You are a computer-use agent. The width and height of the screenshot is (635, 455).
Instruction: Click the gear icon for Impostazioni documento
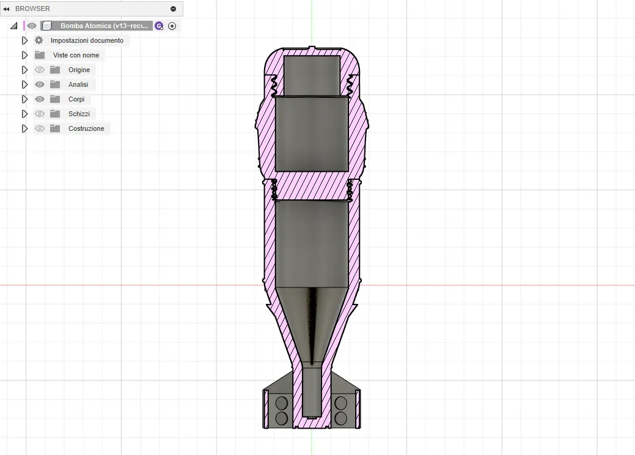click(39, 40)
